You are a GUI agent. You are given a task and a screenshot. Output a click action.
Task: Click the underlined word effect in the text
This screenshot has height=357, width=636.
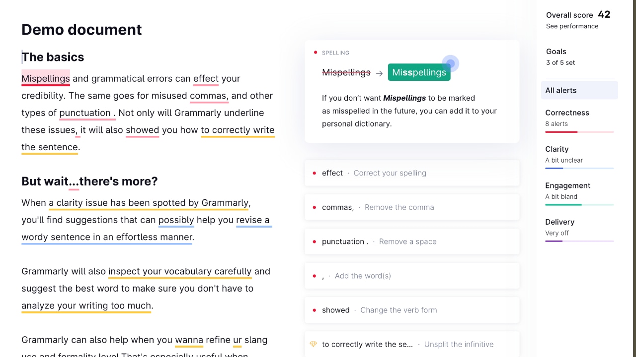tap(206, 78)
